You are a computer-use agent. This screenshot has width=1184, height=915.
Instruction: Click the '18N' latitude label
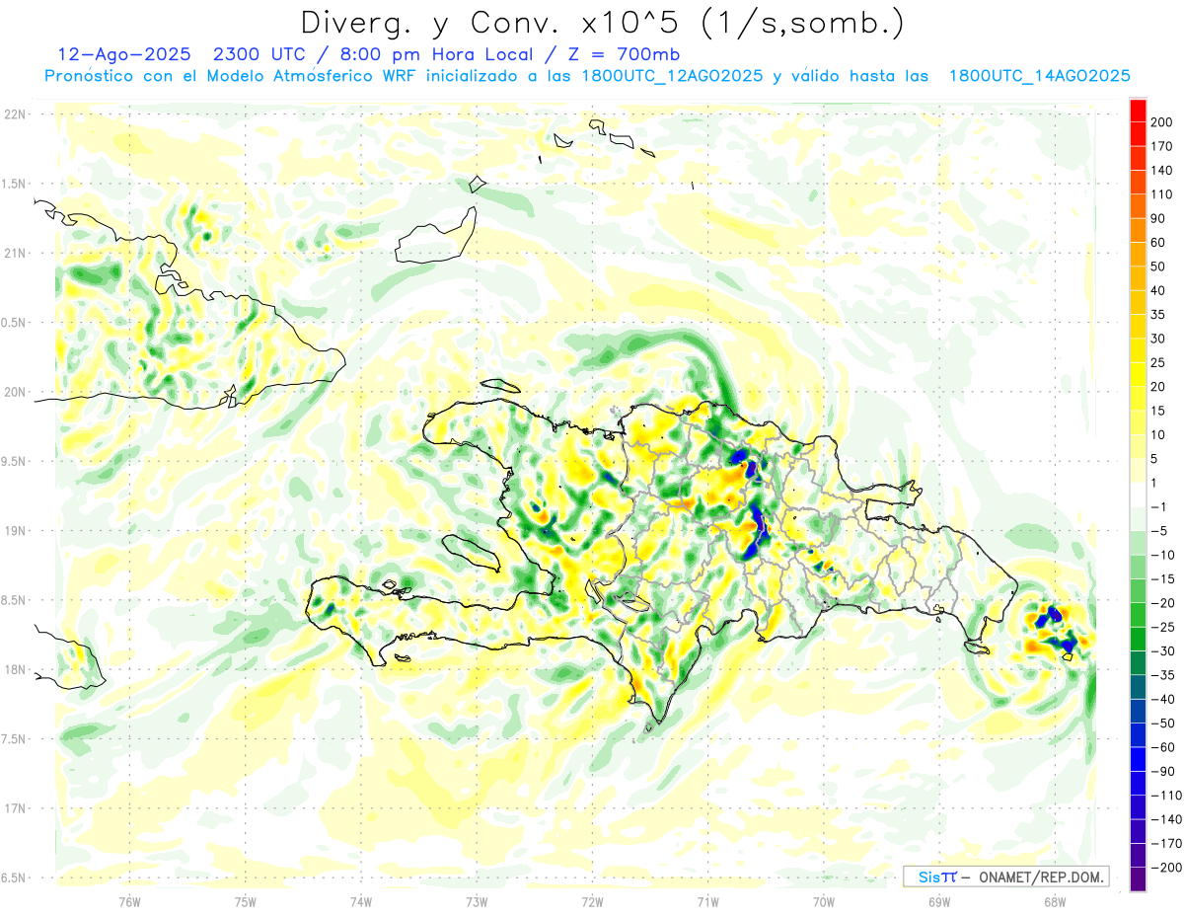(x=14, y=669)
